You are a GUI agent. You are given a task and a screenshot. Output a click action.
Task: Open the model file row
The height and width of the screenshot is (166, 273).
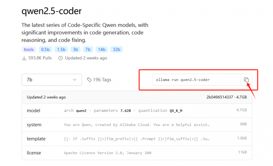point(136,110)
